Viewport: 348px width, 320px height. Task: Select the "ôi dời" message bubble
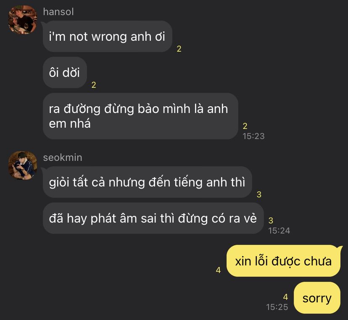(x=65, y=73)
